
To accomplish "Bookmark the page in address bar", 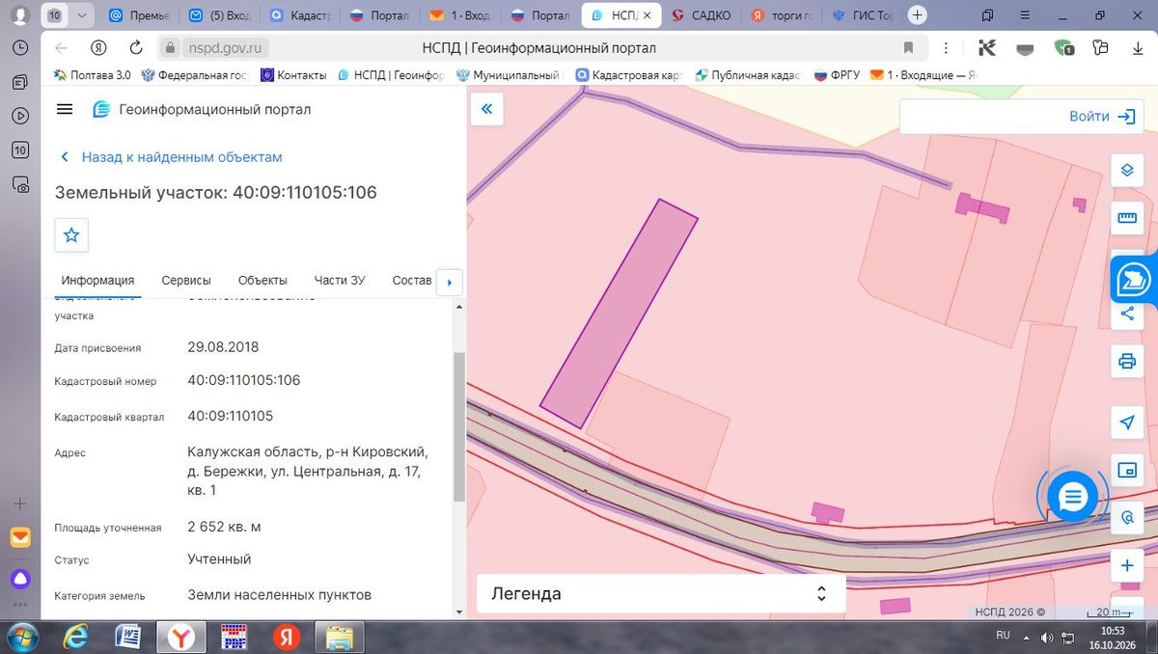I will click(x=908, y=47).
